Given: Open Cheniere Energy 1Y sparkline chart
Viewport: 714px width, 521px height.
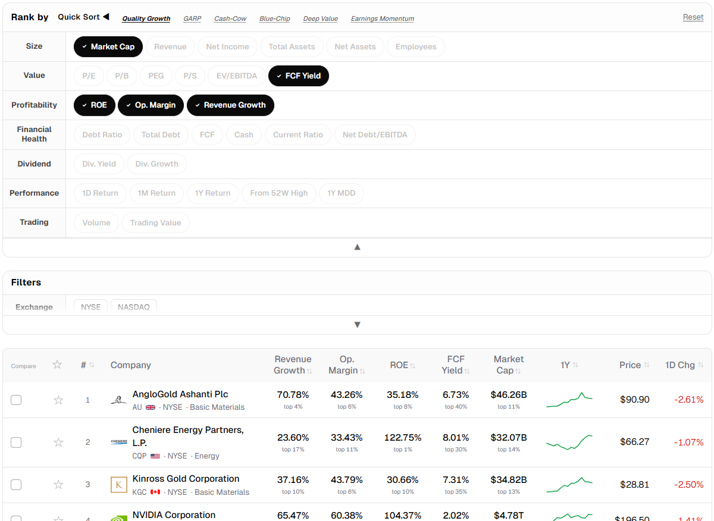Looking at the screenshot, I should 569,442.
